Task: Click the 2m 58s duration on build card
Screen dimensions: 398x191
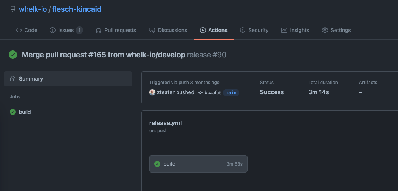Action: [235, 164]
